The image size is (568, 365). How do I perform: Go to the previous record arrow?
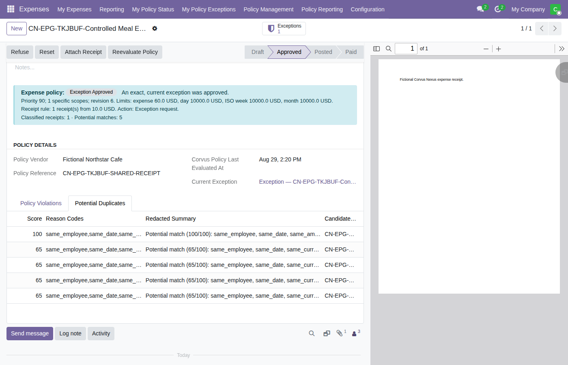pos(542,28)
